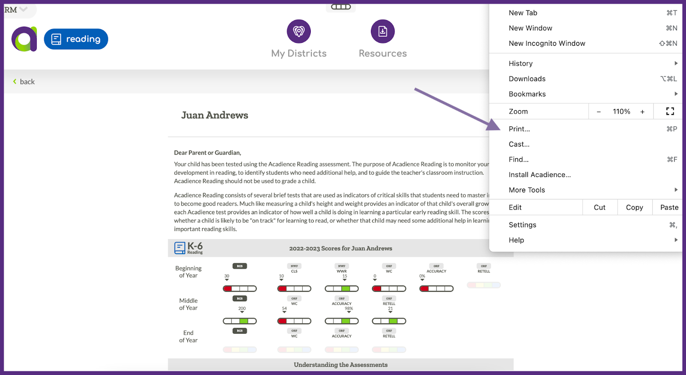The image size is (686, 375).
Task: Click Beginning of Year ORF WC badge
Action: tap(389, 266)
